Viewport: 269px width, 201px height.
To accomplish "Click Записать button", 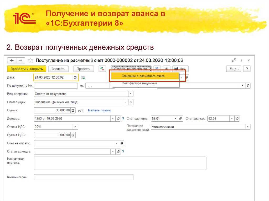I will tap(59, 69).
